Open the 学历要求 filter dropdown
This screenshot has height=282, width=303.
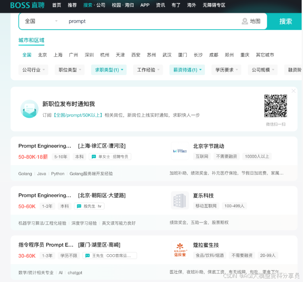coord(226,70)
